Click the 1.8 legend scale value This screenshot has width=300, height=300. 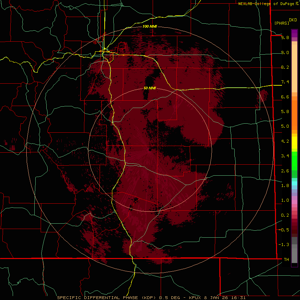click(x=285, y=186)
